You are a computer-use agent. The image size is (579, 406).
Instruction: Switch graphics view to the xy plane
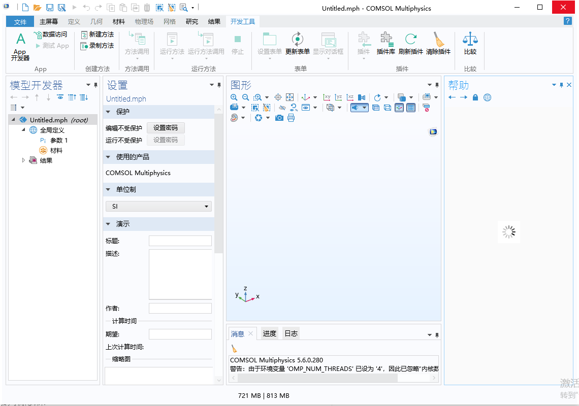click(x=327, y=97)
